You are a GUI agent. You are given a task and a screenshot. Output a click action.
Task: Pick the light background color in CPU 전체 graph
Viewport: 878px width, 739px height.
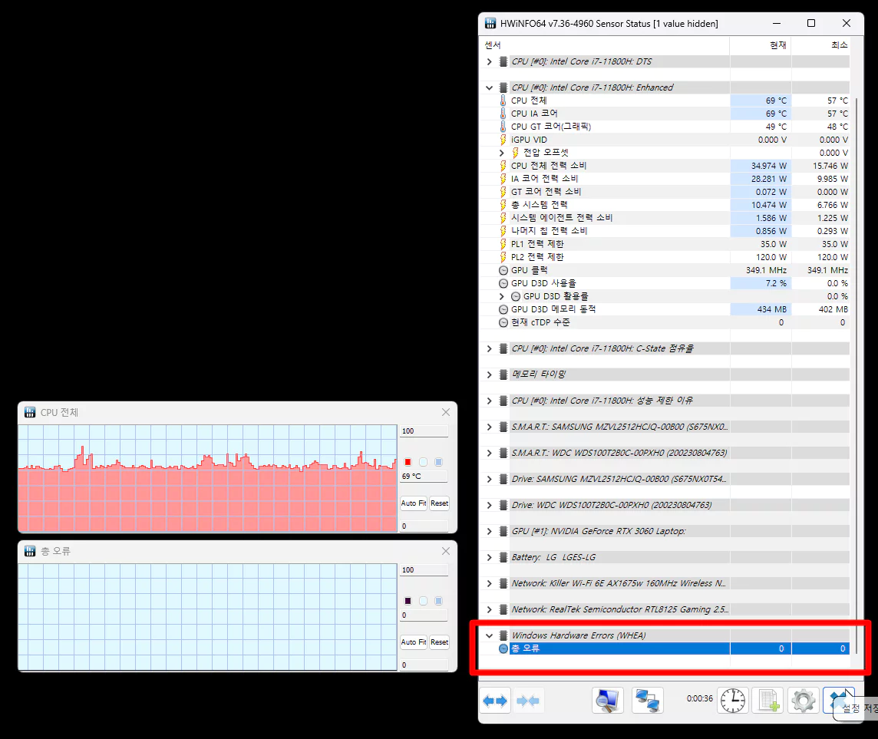[424, 462]
